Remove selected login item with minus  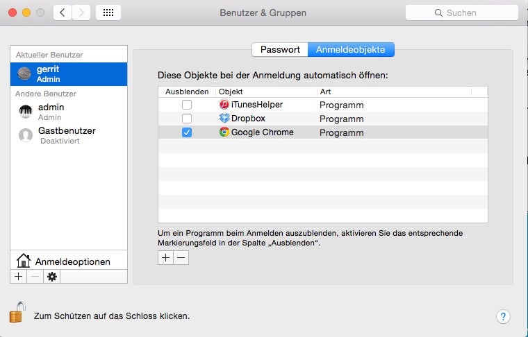pyautogui.click(x=181, y=258)
